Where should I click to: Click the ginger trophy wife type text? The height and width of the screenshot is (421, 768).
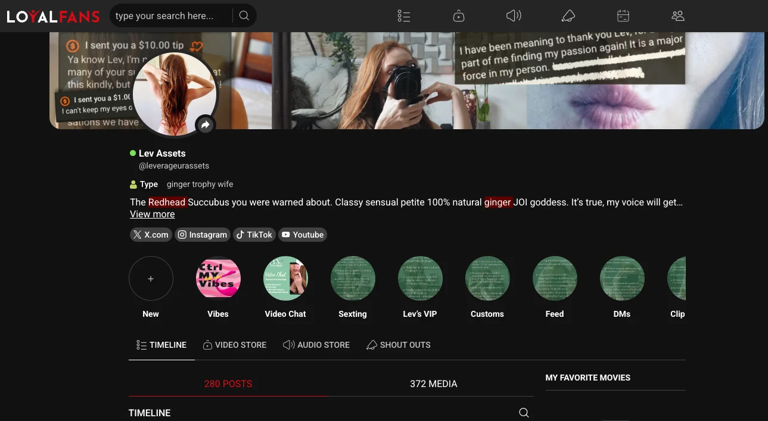(200, 184)
